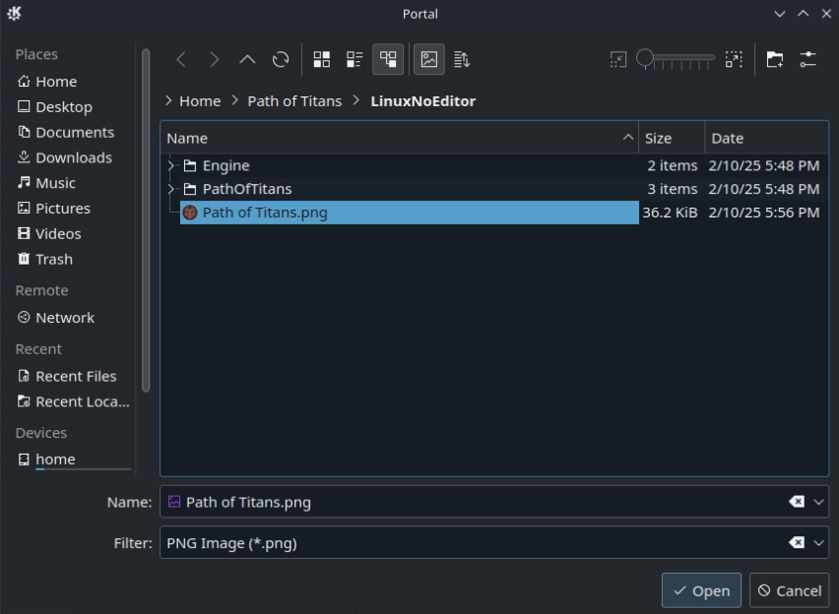
Task: Click LinuxNoEditor breadcrumb
Action: coord(422,101)
